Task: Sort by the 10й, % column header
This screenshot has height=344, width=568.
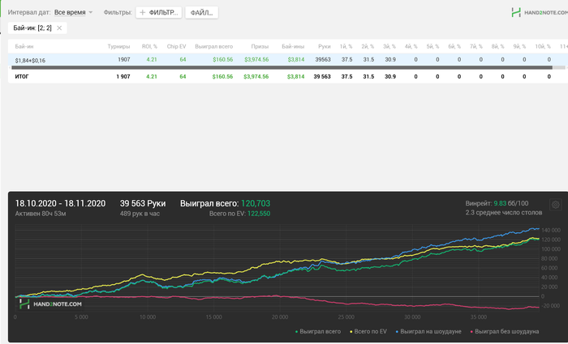Action: click(543, 47)
